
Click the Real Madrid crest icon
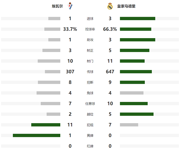[110, 6]
